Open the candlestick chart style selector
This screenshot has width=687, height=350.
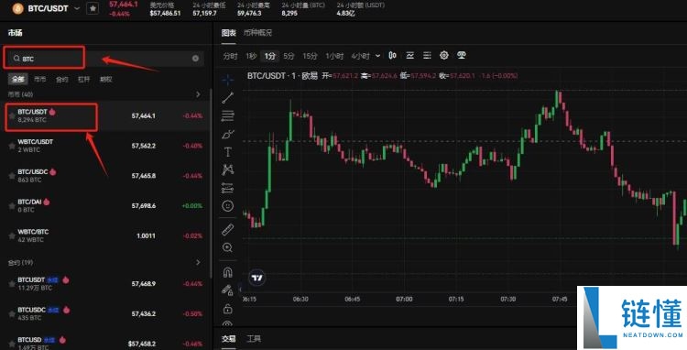[x=393, y=55]
